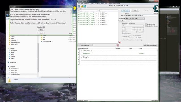This screenshot has height=102, width=181.
Task: Open Fallout 4 folder in sidebar
Action: 12,37
